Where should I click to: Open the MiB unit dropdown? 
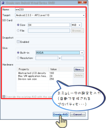click(x=76, y=25)
